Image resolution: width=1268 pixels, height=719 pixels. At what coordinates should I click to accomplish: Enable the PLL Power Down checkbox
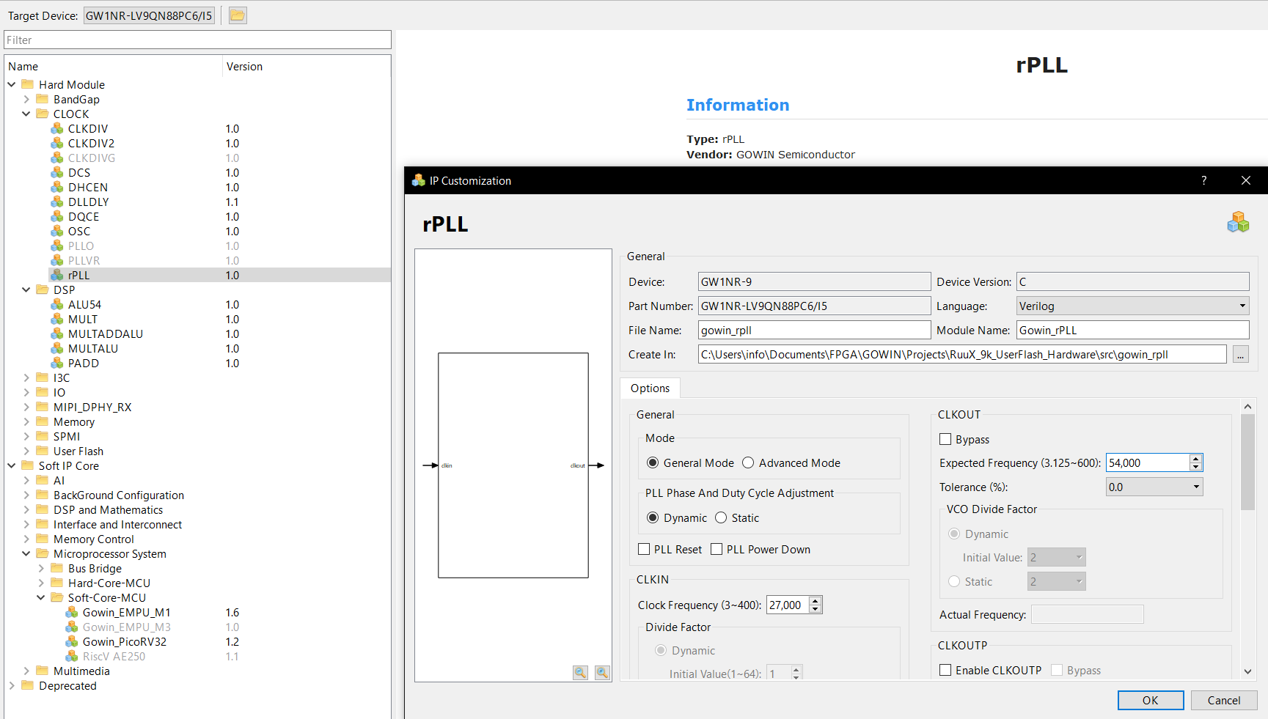click(x=717, y=549)
